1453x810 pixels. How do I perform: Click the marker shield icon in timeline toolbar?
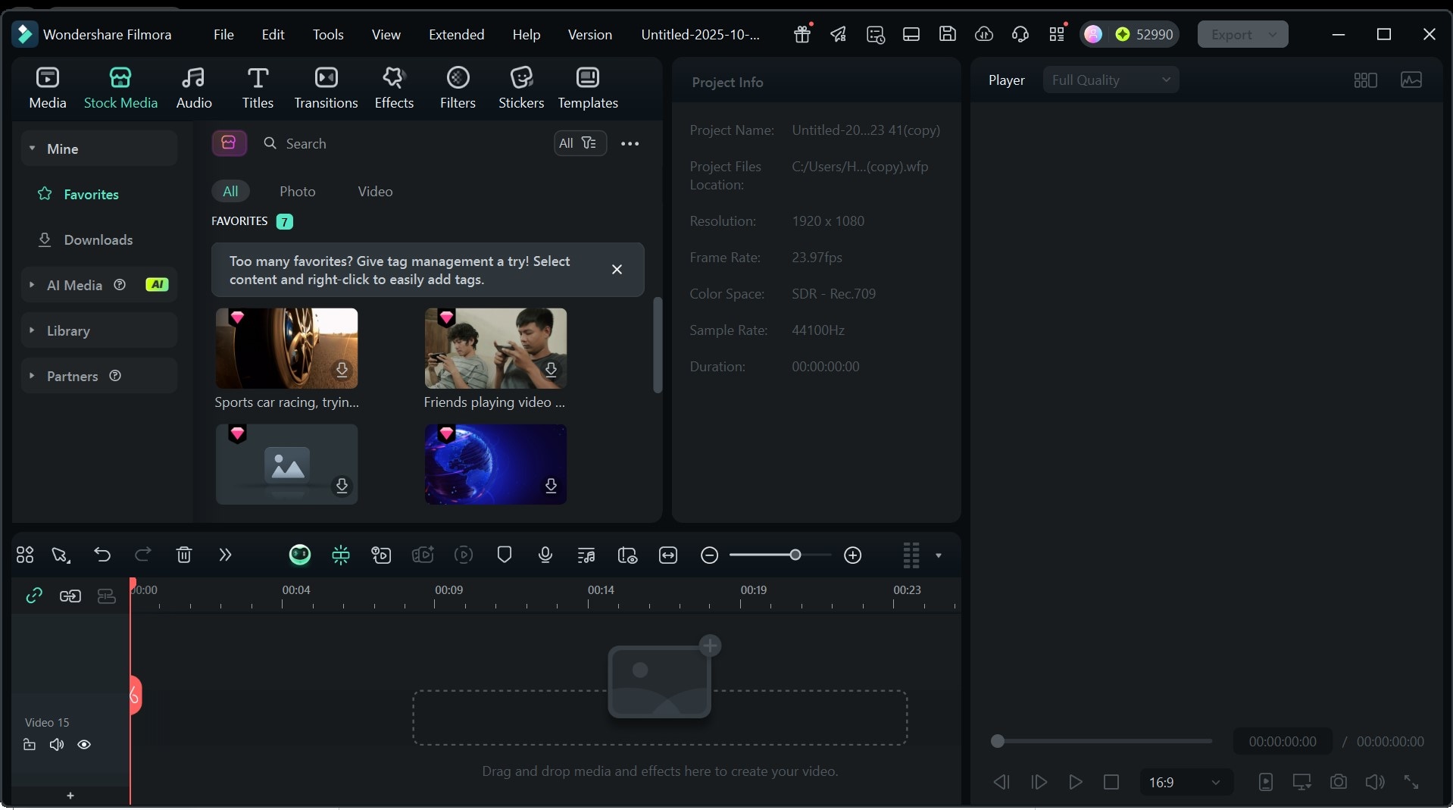504,555
